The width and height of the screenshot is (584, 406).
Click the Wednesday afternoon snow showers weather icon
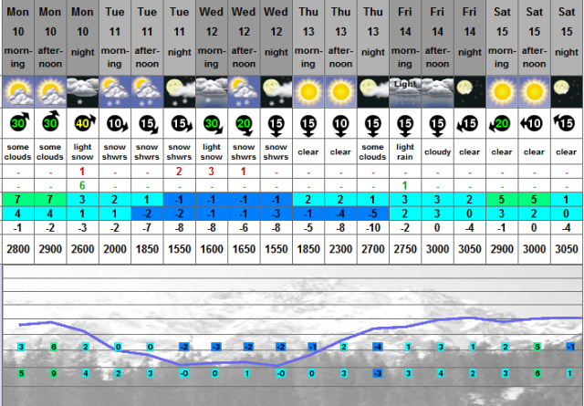pos(244,92)
